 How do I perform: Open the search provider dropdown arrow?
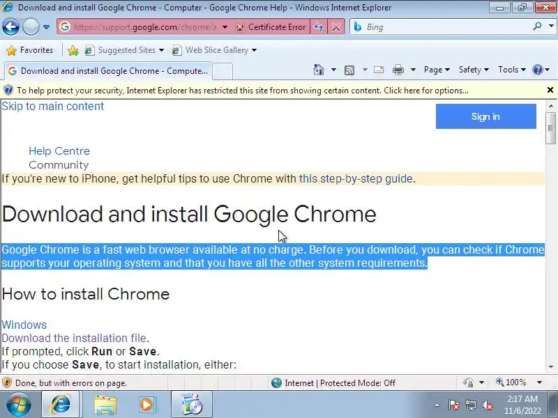point(551,26)
